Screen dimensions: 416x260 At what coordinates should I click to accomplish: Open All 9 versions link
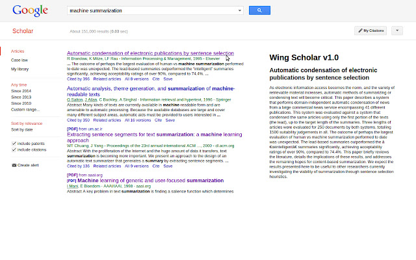136,166
